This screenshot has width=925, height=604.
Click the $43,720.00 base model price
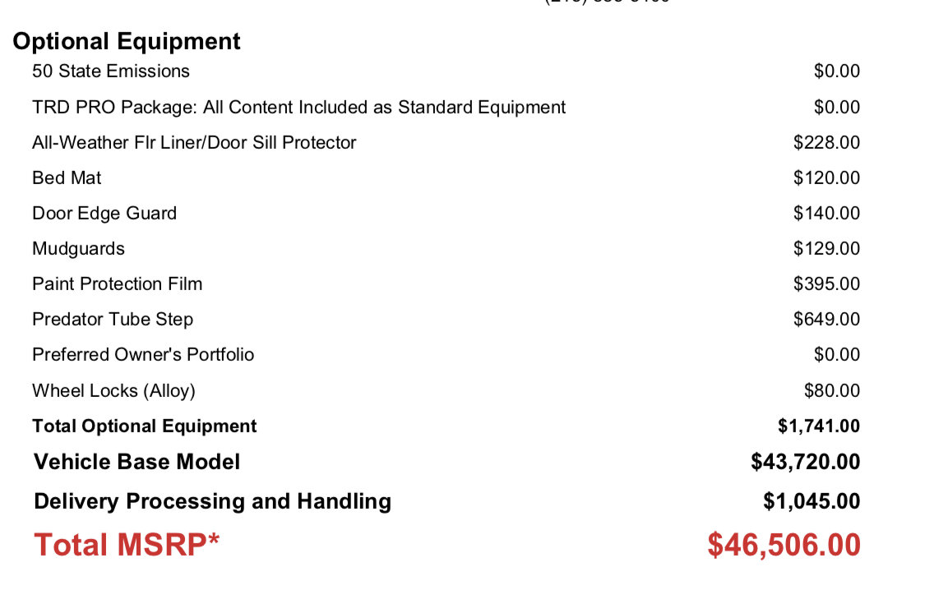[x=805, y=462]
